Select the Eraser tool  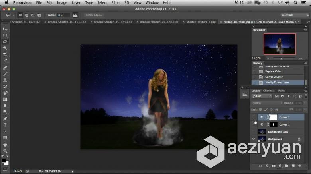[5, 93]
